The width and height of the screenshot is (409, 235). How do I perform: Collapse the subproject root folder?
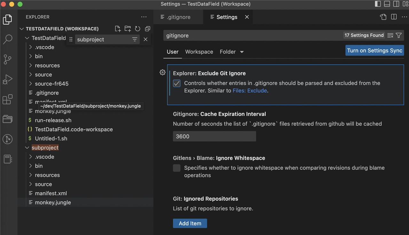point(27,148)
